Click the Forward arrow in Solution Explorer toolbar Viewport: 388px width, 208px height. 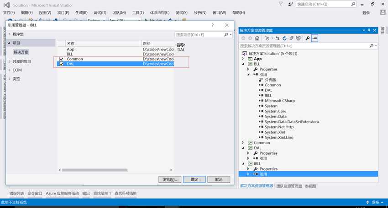pos(250,38)
